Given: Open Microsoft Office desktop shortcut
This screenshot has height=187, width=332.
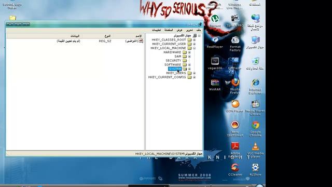Looking at the screenshot, I should coord(214,5).
